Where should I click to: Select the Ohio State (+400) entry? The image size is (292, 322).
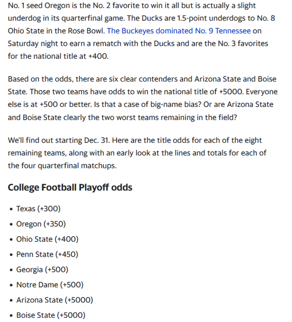pyautogui.click(x=47, y=239)
